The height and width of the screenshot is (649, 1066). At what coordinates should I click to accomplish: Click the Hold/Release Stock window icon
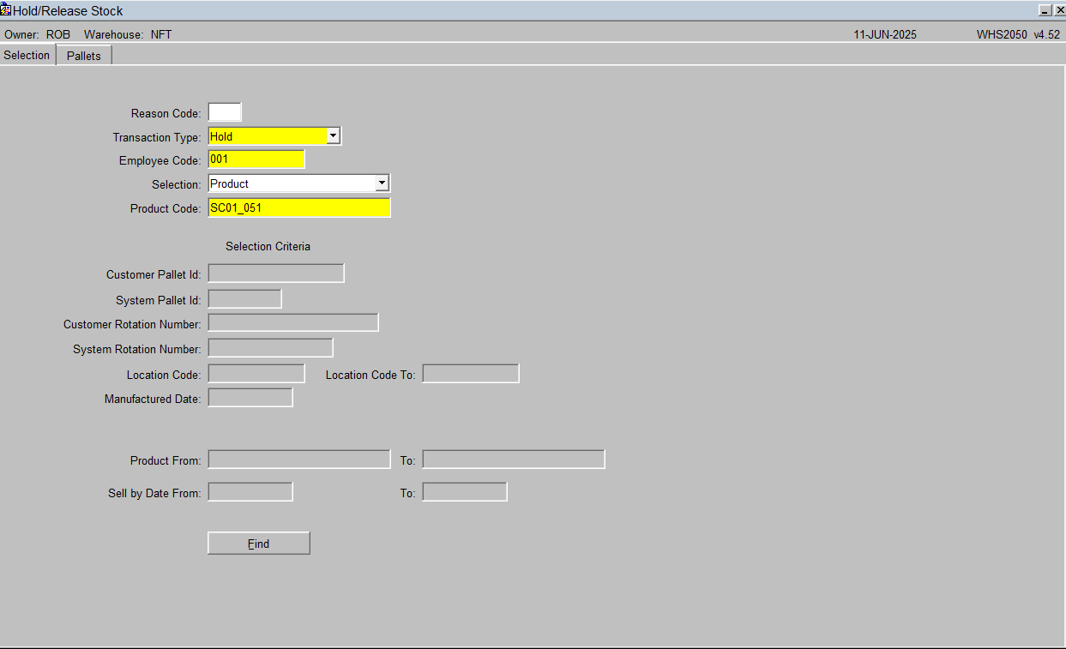click(x=6, y=10)
